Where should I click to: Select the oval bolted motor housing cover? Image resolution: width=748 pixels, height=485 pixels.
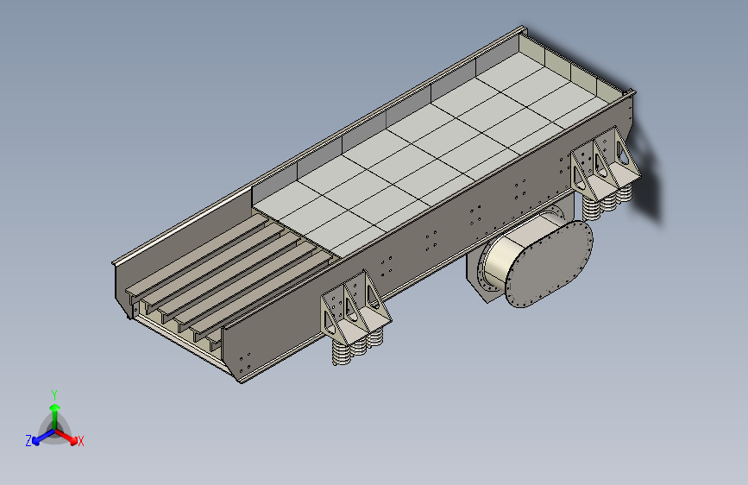(550, 264)
